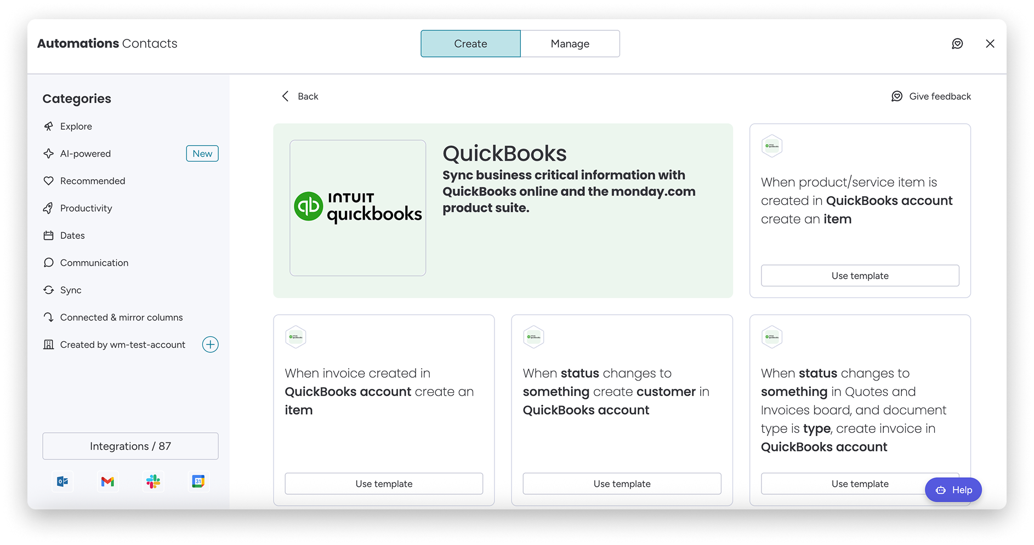The height and width of the screenshot is (545, 1034).
Task: Click the Dates calendar icon
Action: pos(49,236)
